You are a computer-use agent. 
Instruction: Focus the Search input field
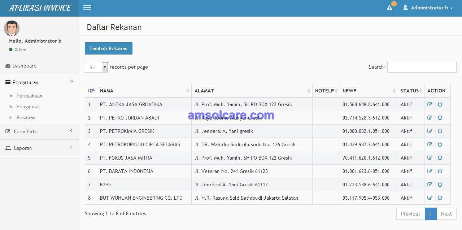click(x=422, y=67)
